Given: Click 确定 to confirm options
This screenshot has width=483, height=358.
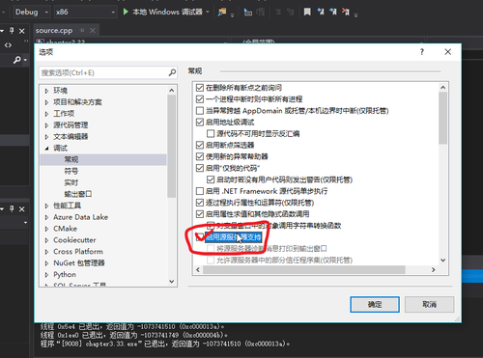Looking at the screenshot, I should pyautogui.click(x=375, y=304).
